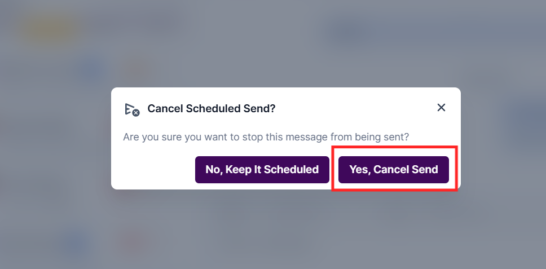Click No, Keep It Scheduled button
This screenshot has height=269, width=546.
[262, 170]
